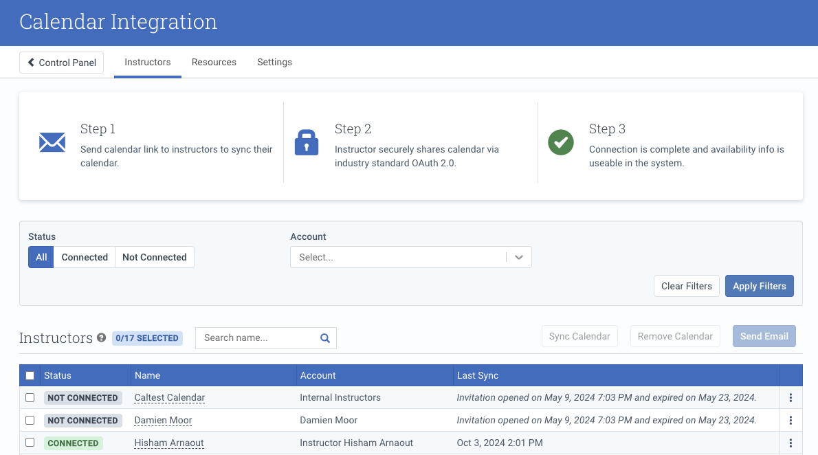818x455 pixels.
Task: Click the Sync Calendar button
Action: click(x=579, y=337)
